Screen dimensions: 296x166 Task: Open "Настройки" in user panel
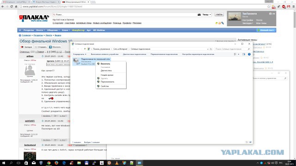(247, 20)
